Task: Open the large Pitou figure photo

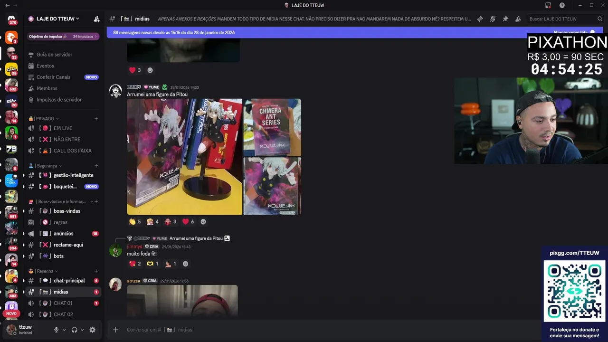Action: [x=184, y=157]
